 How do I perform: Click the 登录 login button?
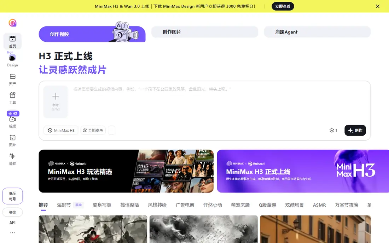click(x=12, y=212)
